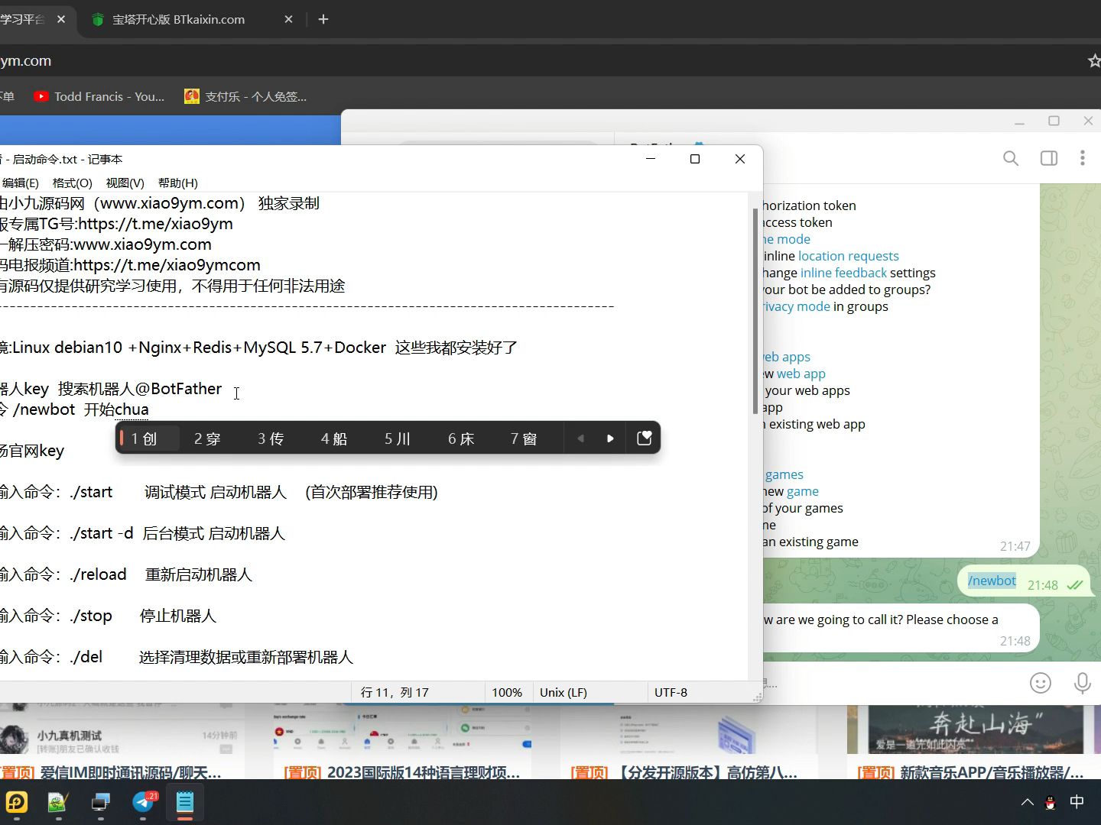
Task: Click microphone voice message icon
Action: click(1082, 683)
